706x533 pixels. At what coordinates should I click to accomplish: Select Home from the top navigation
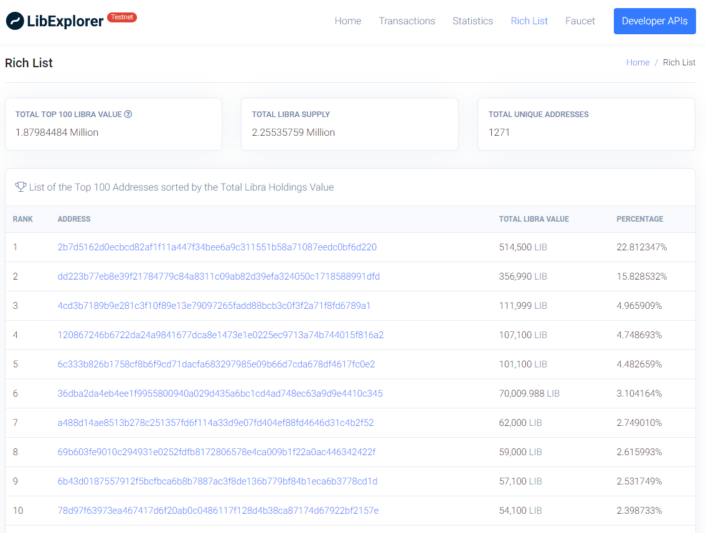tap(347, 21)
